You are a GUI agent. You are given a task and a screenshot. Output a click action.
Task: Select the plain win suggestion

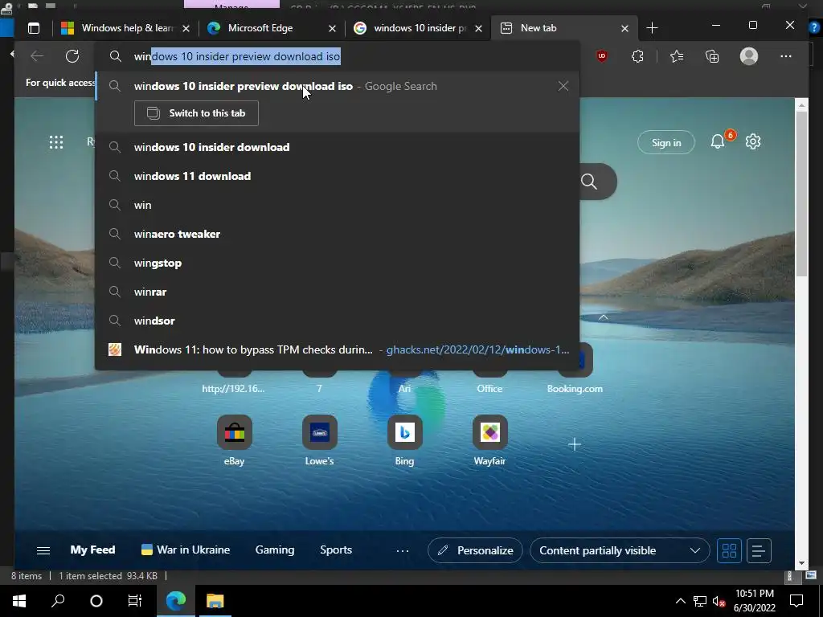[337, 205]
